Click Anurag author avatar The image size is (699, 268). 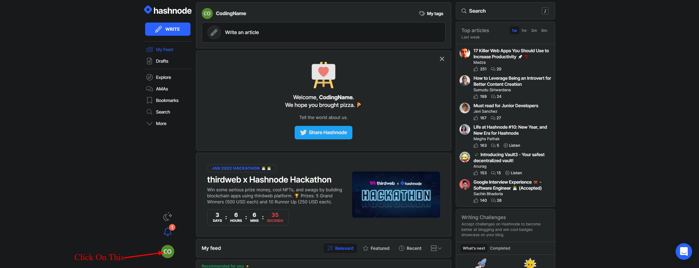[x=465, y=157]
